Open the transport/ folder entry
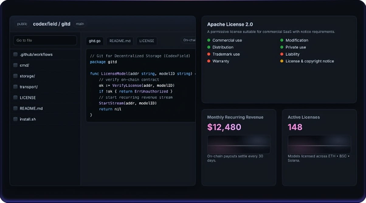 coord(29,87)
